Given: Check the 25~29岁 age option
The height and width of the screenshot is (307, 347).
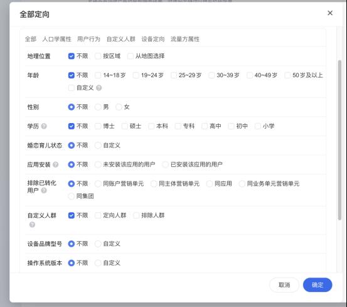Looking at the screenshot, I should (x=174, y=75).
